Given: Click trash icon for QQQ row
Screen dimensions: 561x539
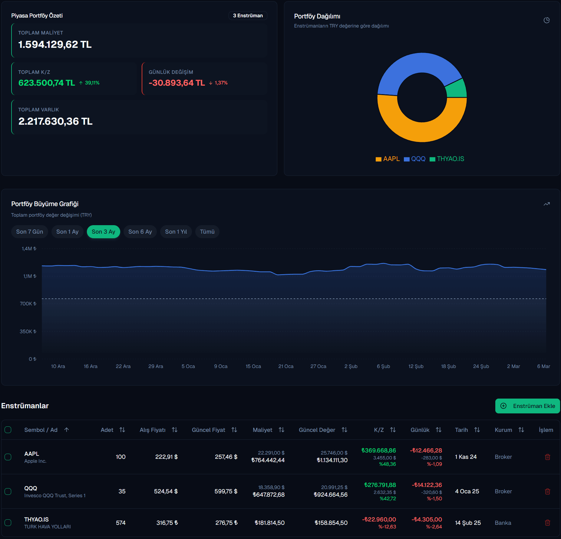Looking at the screenshot, I should pos(547,491).
